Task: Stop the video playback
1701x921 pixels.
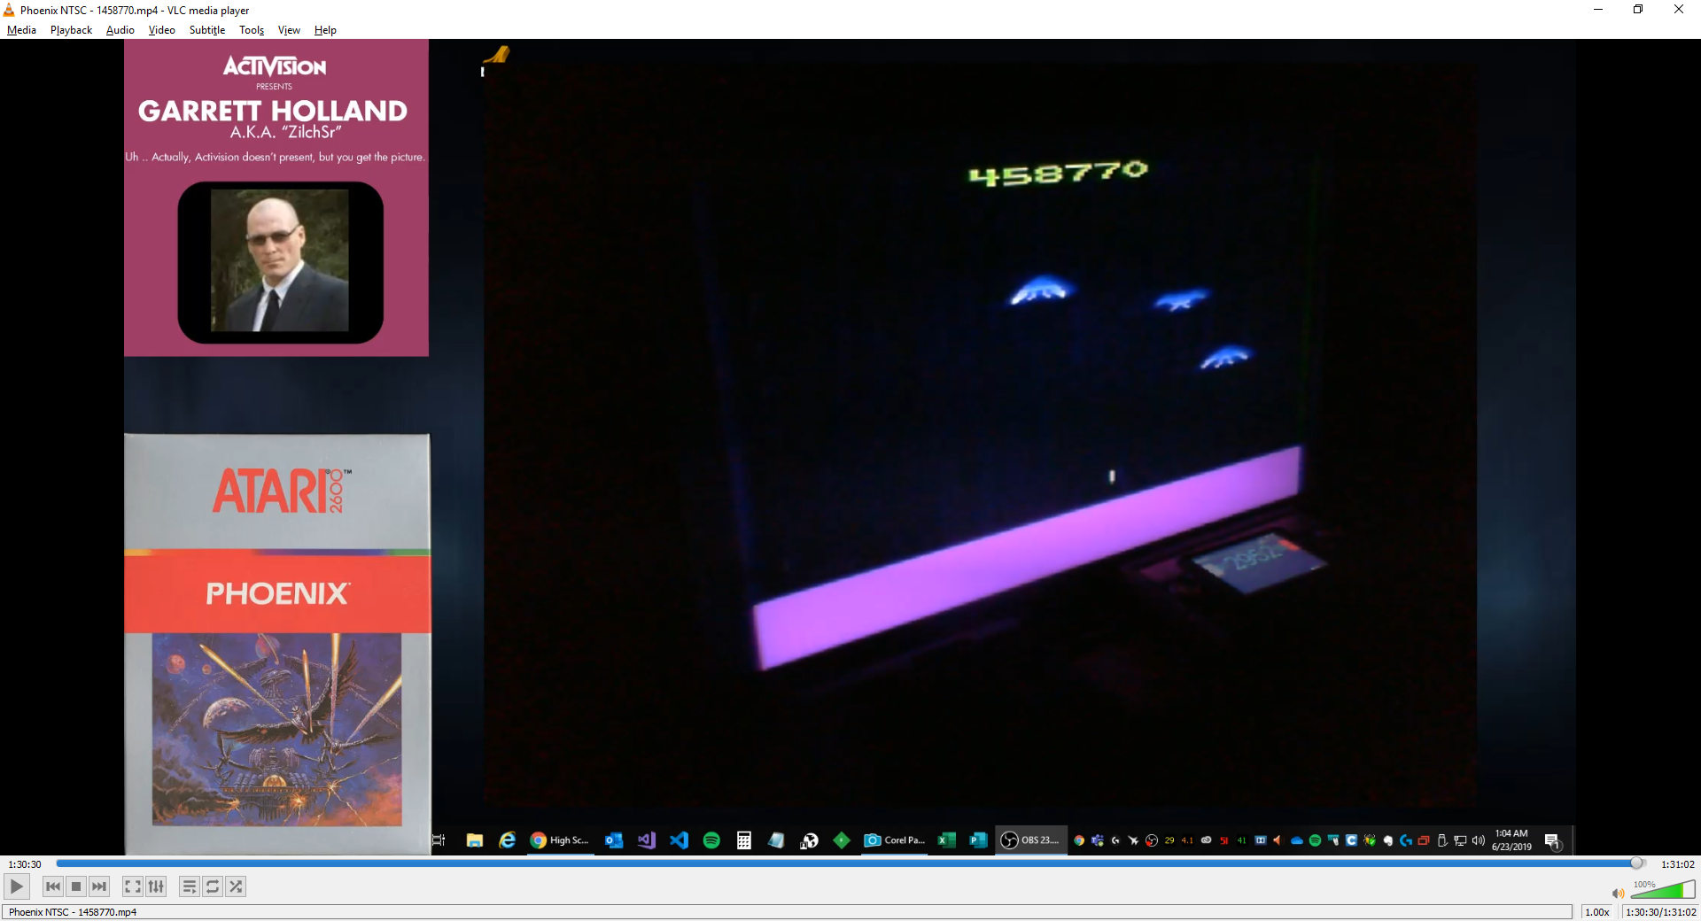Action: 76,886
